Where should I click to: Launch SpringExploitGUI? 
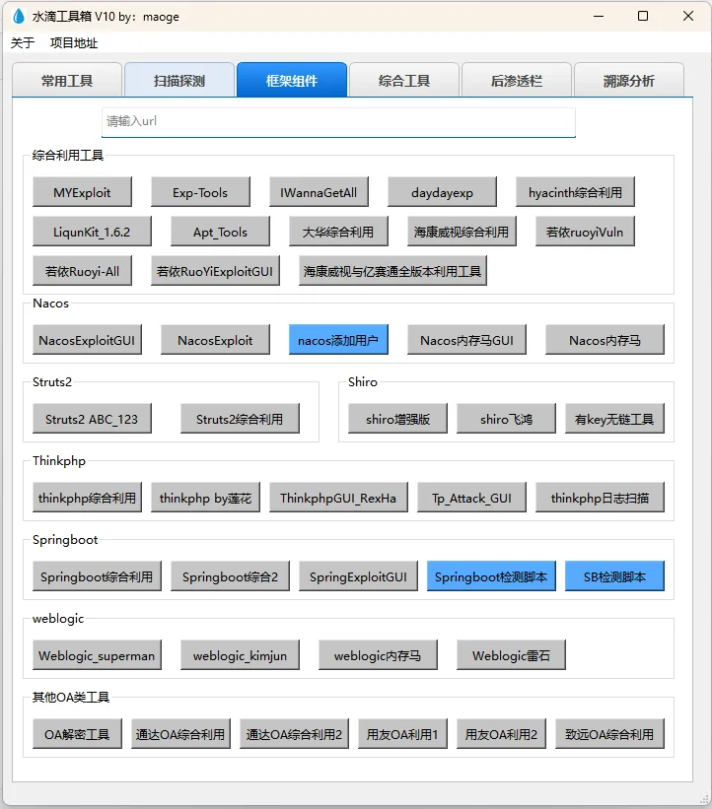(358, 576)
